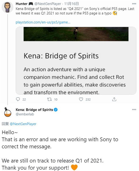
Task: Click the game screenshot in preview card
Action: click(x=76, y=34)
